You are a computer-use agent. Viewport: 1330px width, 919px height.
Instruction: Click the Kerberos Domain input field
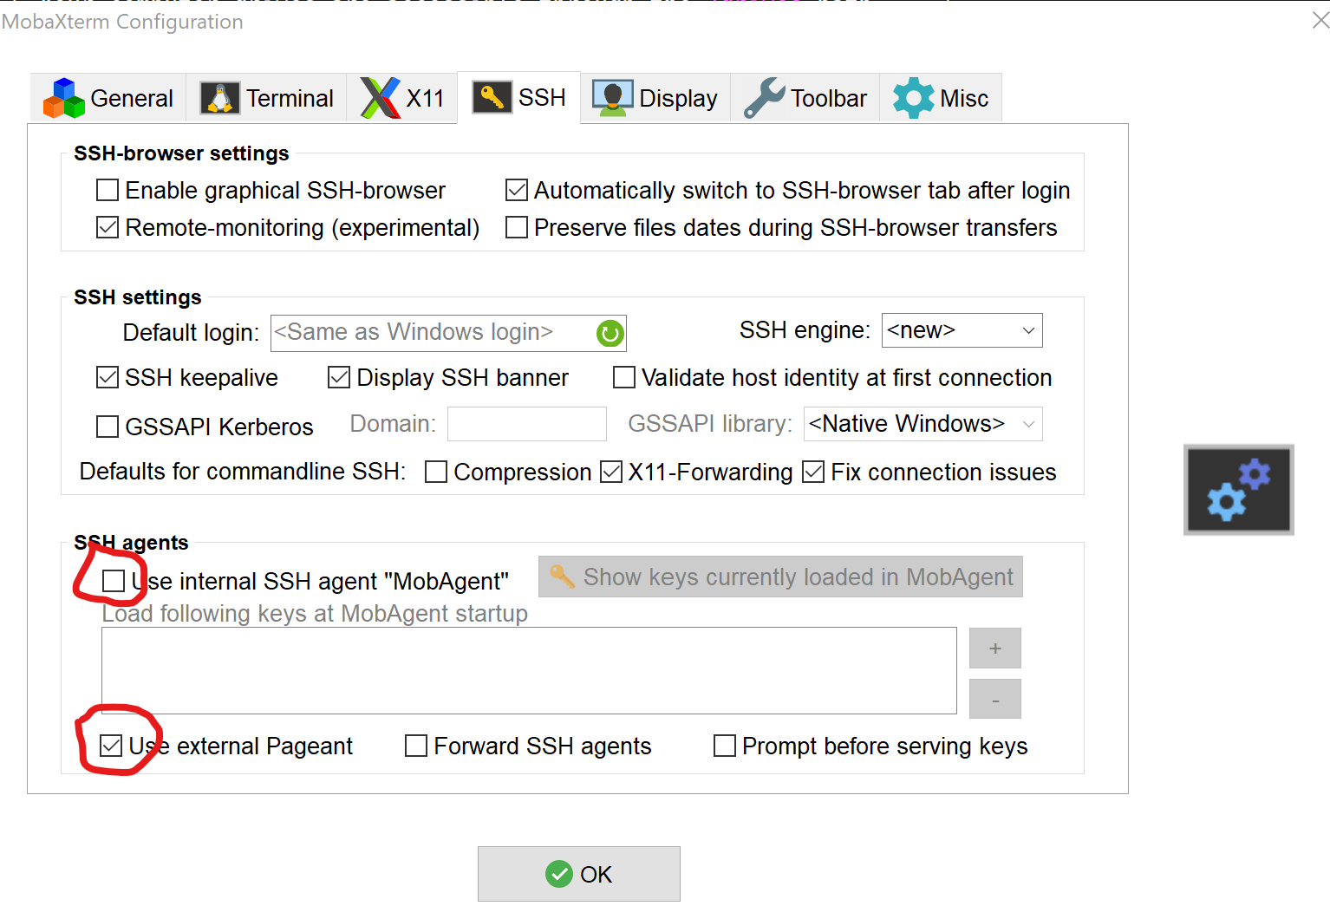pos(527,424)
